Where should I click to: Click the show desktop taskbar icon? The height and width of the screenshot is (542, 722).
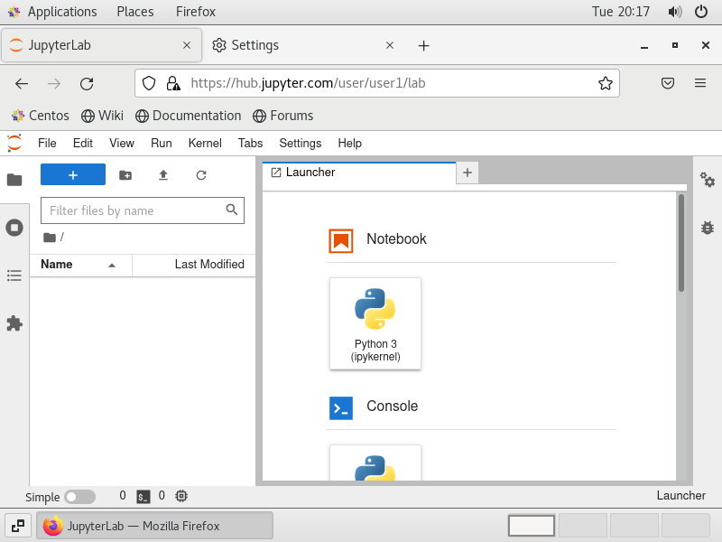point(18,526)
